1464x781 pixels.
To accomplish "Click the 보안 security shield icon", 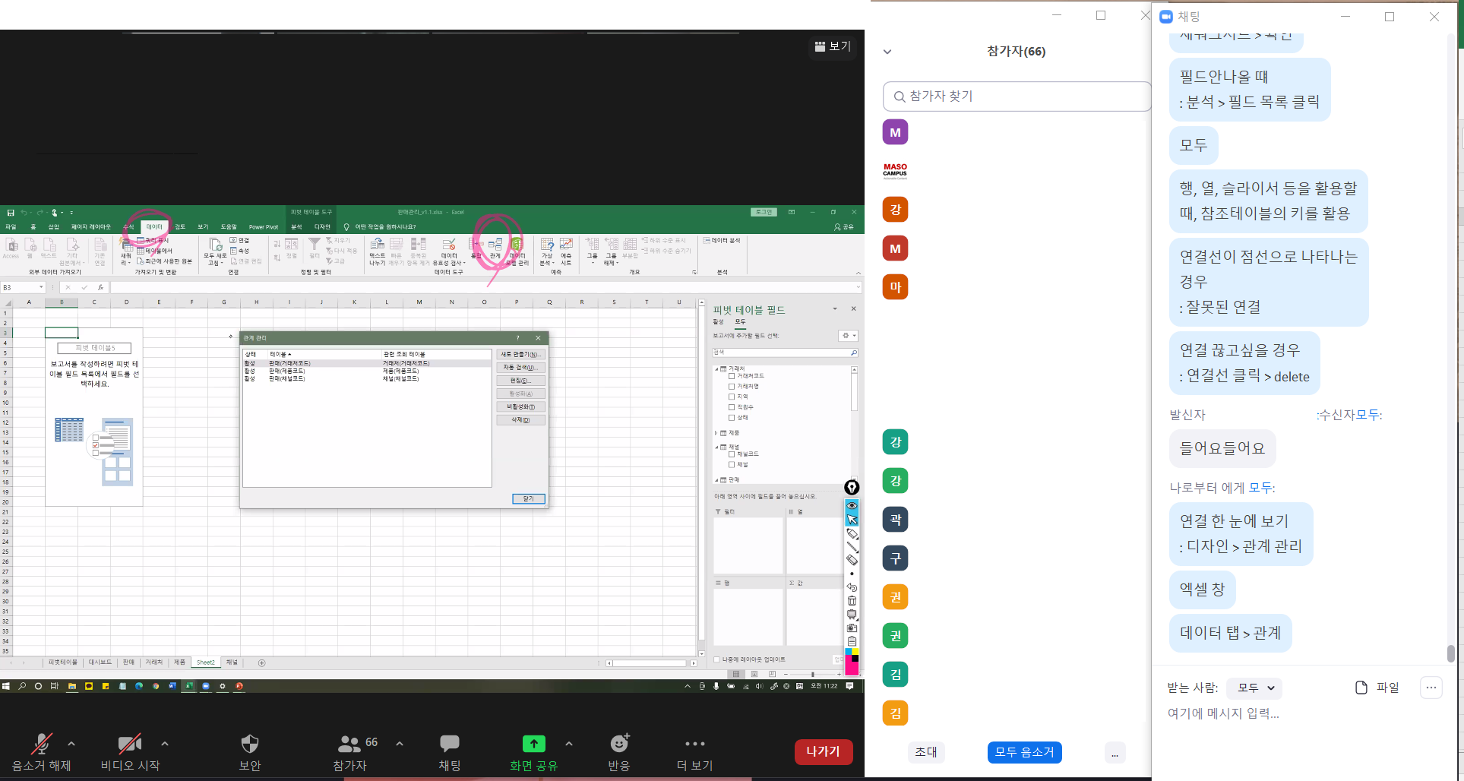I will point(250,744).
